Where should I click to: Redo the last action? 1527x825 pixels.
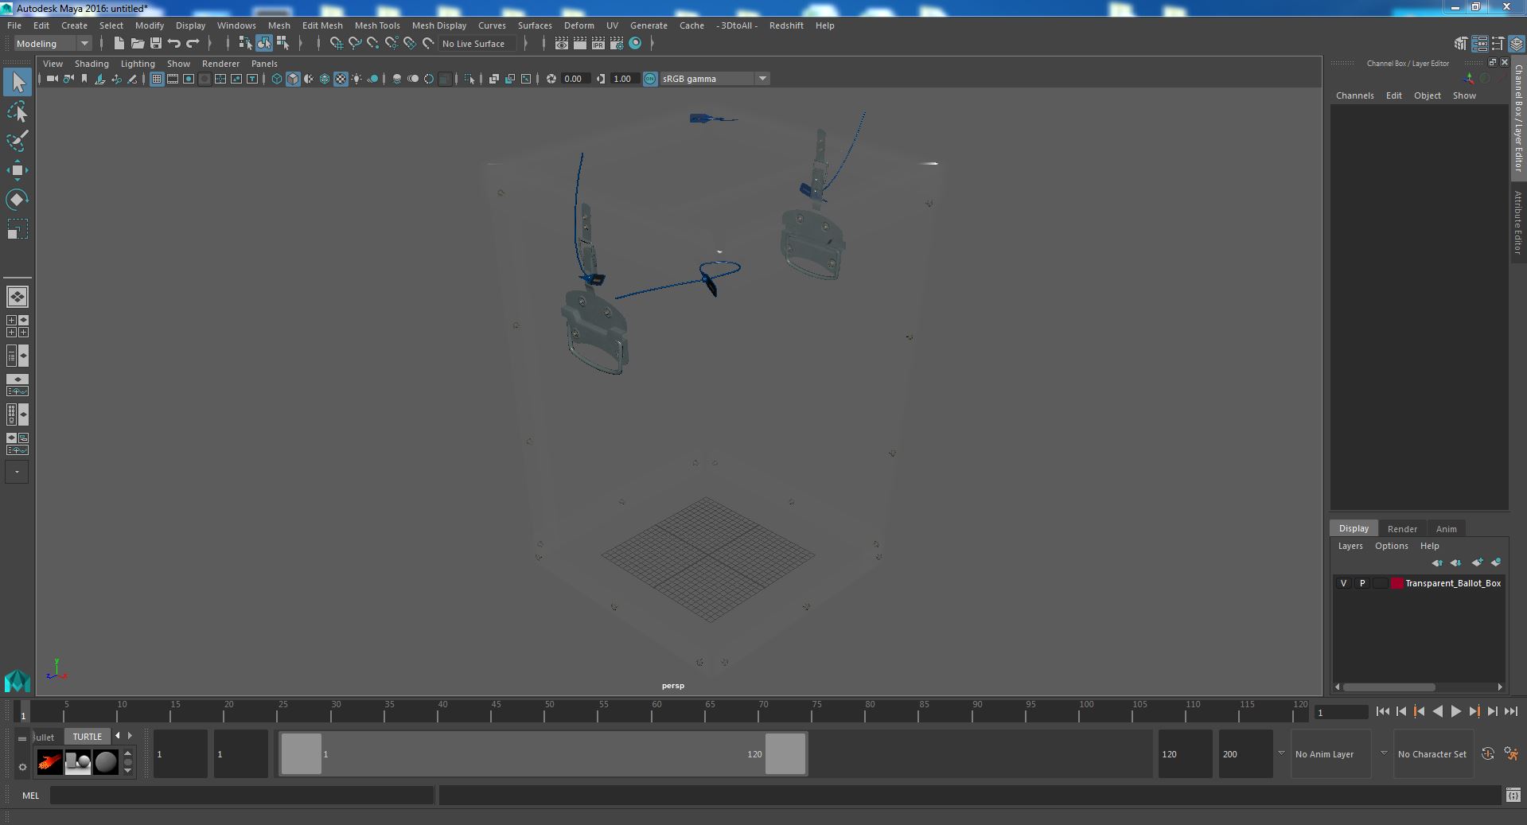[x=193, y=44]
